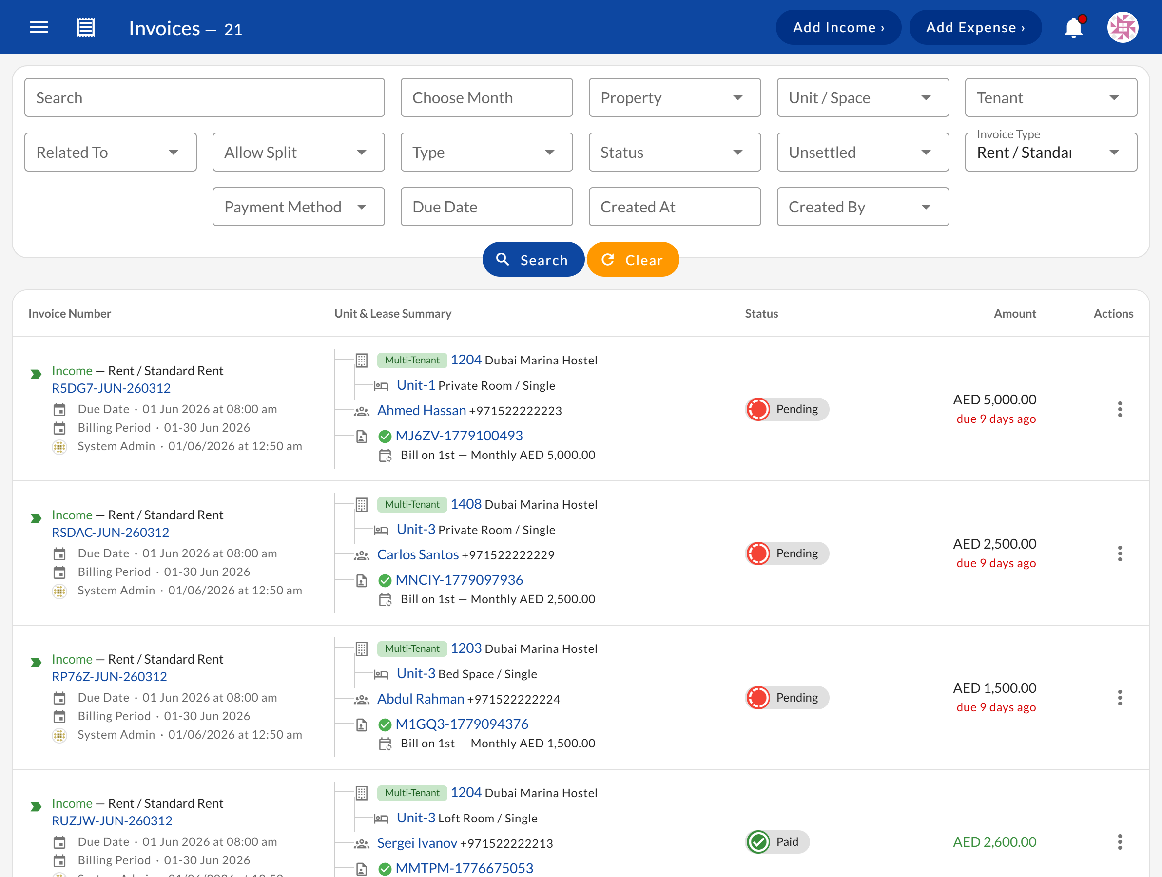The width and height of the screenshot is (1162, 877).
Task: Expand the Unit / Space dropdown
Action: (x=863, y=97)
